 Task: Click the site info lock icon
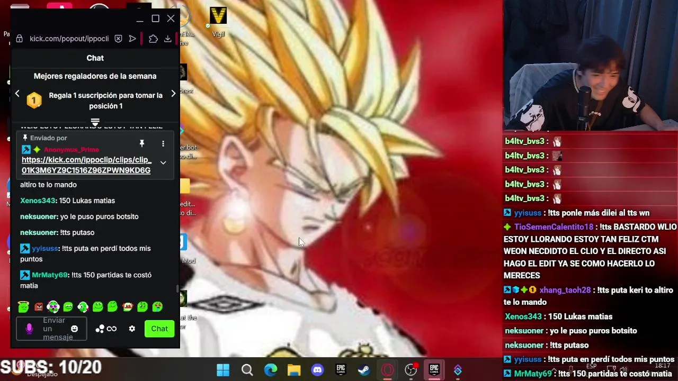[20, 39]
